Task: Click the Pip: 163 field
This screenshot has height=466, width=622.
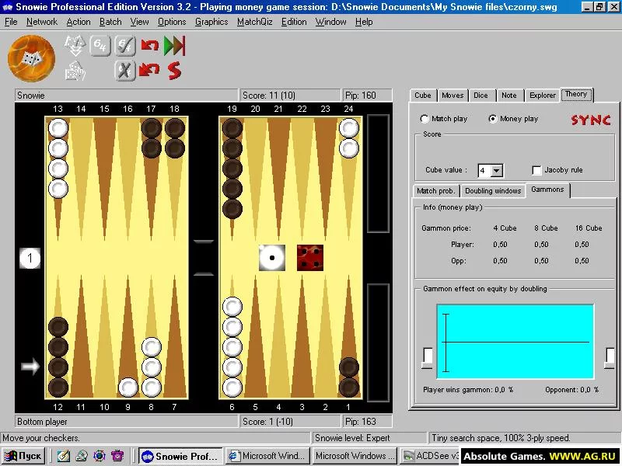Action: [367, 421]
